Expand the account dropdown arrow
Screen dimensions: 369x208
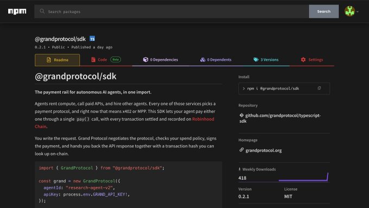(x=358, y=11)
